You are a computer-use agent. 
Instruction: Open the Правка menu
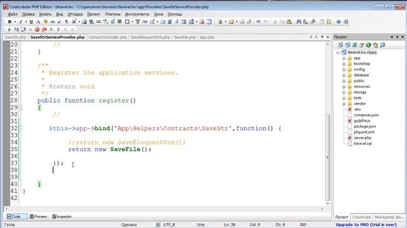point(28,14)
